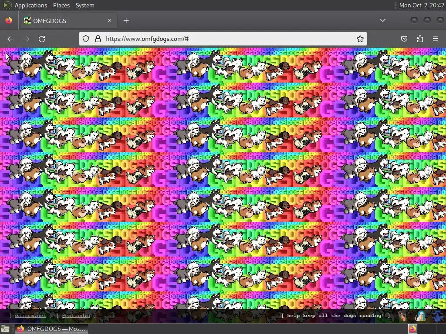Viewport: 446px width, 334px height.
Task: Click the forward navigation arrow
Action: pyautogui.click(x=26, y=39)
